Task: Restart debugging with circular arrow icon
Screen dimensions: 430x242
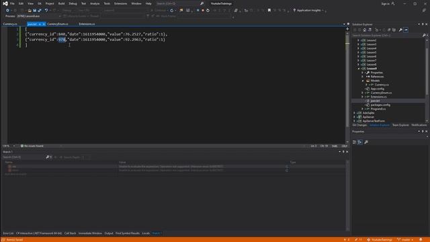Action: (x=208, y=11)
